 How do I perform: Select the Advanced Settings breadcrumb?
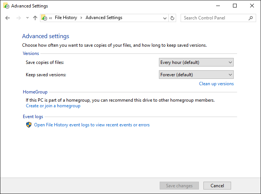[104, 18]
